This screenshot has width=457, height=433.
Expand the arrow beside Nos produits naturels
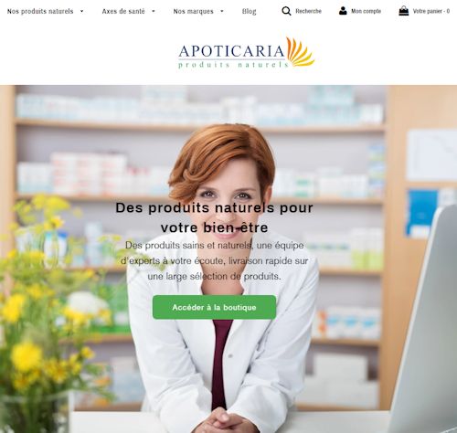click(81, 11)
